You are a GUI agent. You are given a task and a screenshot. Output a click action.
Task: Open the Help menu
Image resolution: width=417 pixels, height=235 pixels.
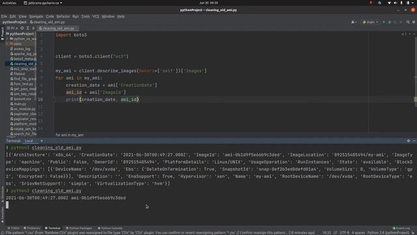(x=121, y=16)
